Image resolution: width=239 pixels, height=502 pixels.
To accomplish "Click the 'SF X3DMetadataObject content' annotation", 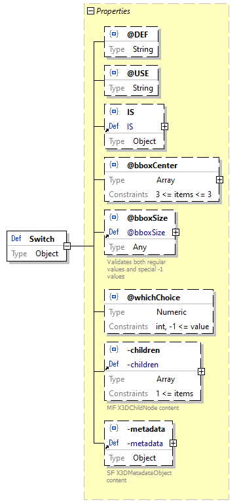I will [139, 476].
